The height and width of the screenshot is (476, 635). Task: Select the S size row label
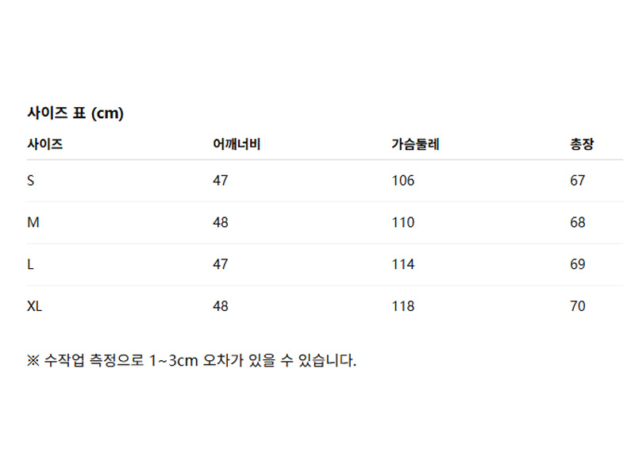(x=31, y=181)
